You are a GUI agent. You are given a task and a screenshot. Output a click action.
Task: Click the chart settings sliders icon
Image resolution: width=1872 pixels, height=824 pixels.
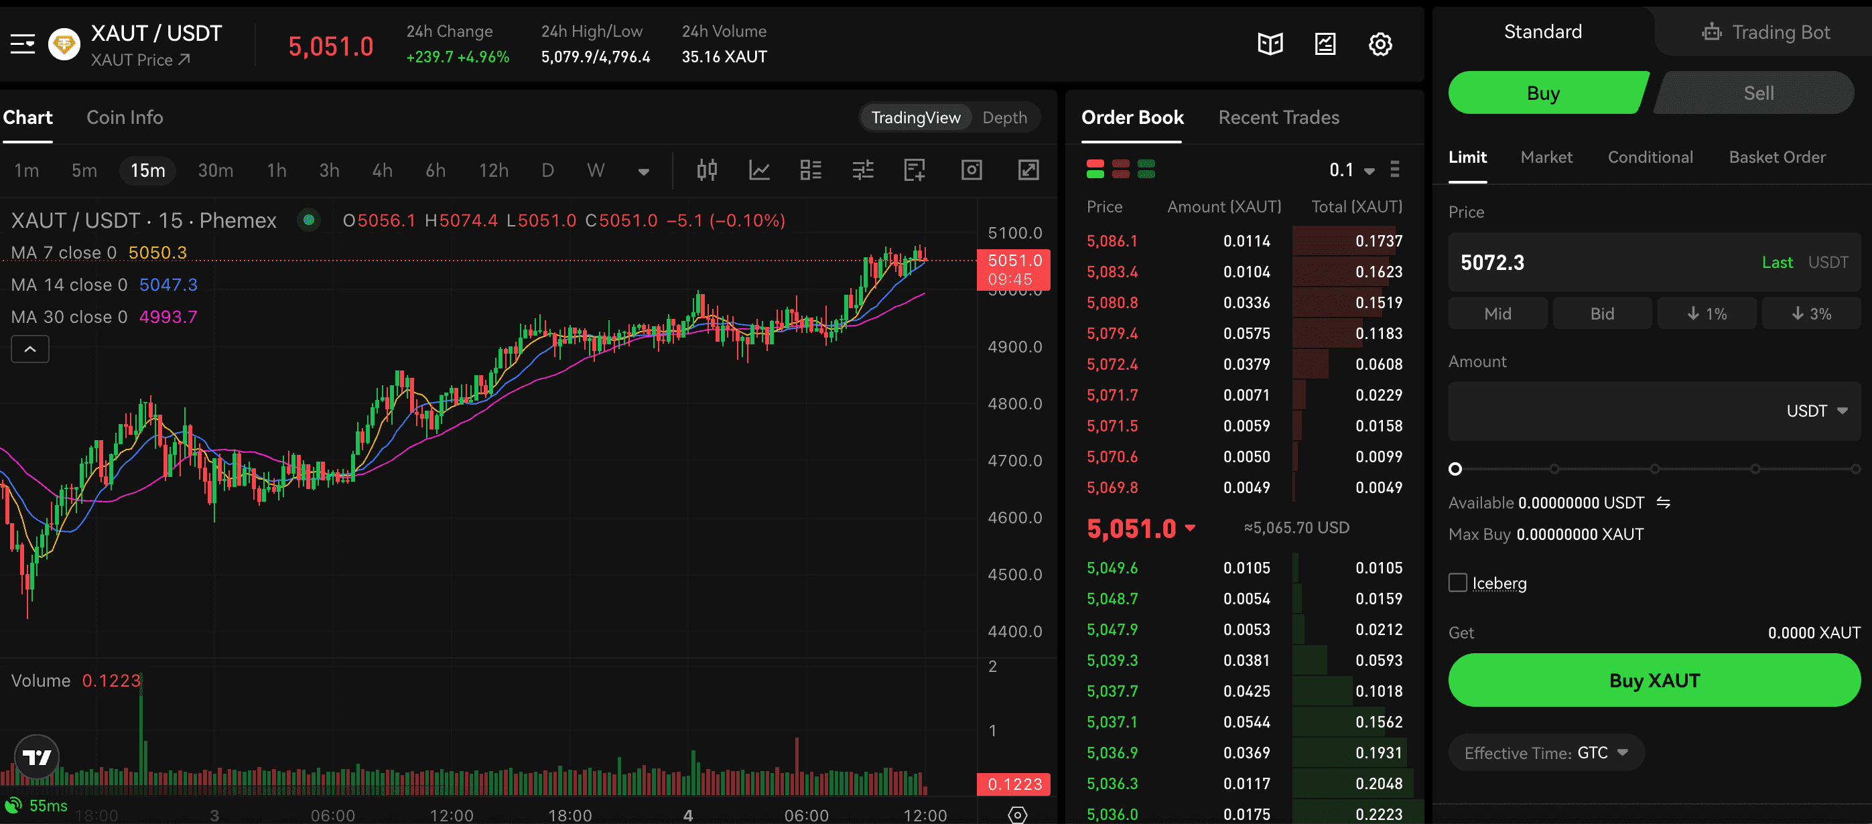[862, 170]
